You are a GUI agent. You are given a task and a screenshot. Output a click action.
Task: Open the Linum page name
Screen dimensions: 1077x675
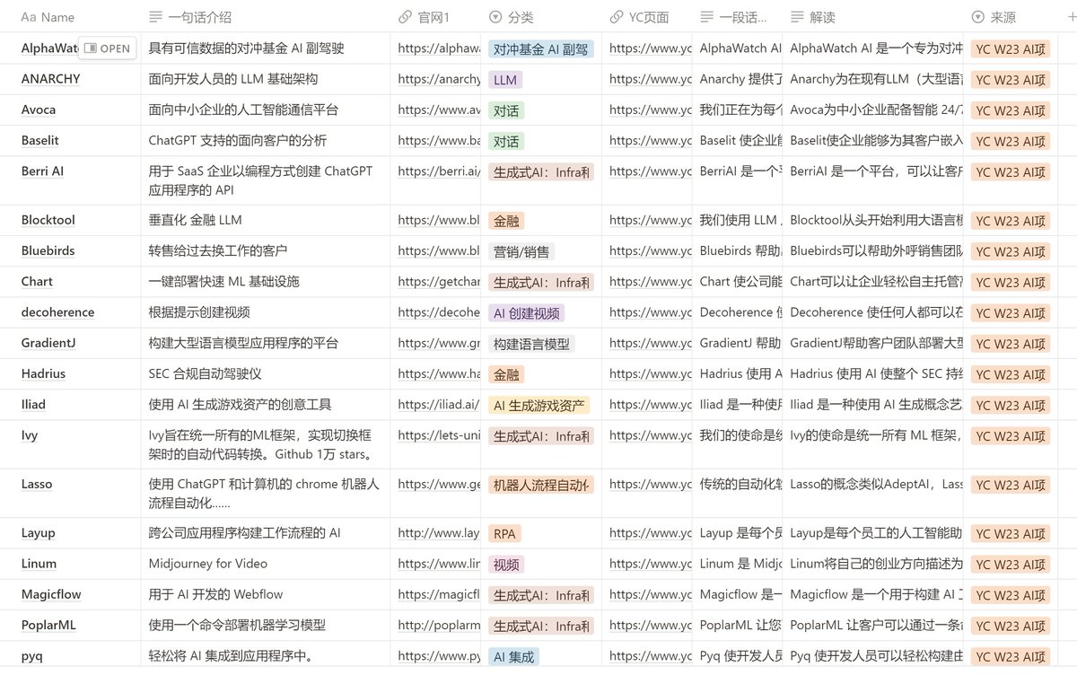(39, 564)
